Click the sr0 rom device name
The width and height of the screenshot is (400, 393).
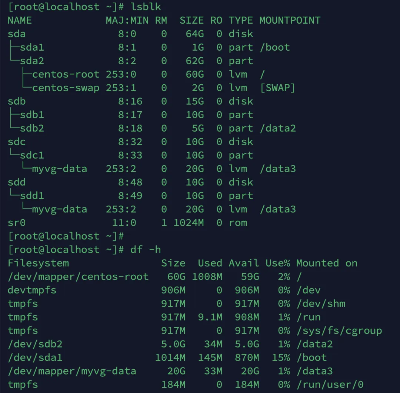17,223
